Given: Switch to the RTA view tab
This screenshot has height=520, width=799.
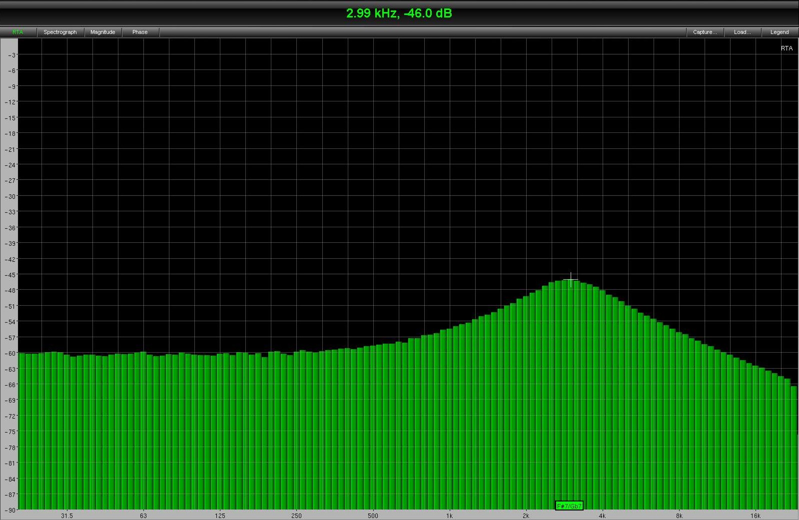Looking at the screenshot, I should tap(18, 32).
